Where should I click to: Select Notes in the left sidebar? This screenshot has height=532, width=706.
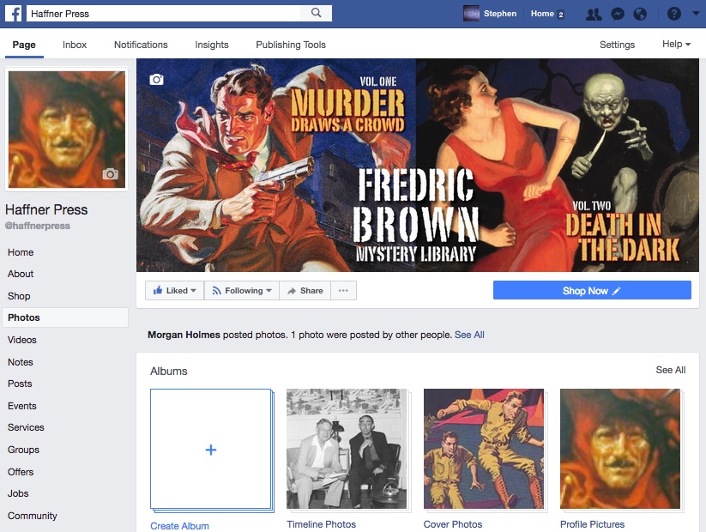[21, 362]
